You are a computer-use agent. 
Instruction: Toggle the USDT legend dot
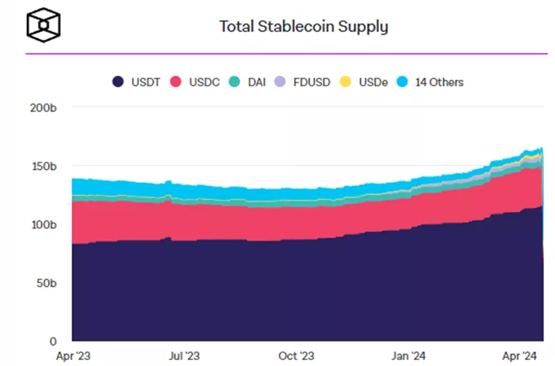pos(118,82)
